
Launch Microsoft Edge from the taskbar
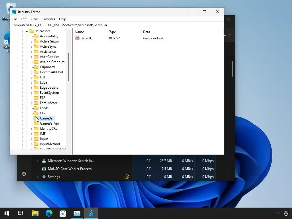[49, 213]
